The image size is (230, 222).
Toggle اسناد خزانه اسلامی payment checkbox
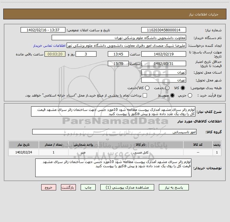pos(145,95)
